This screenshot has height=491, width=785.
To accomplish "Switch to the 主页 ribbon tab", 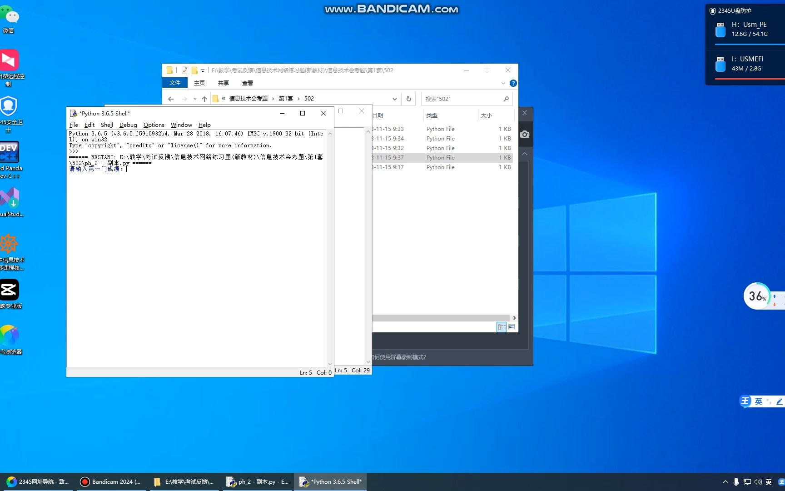I will [199, 83].
